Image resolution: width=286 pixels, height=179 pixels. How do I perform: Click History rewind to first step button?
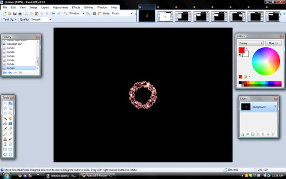coord(5,73)
